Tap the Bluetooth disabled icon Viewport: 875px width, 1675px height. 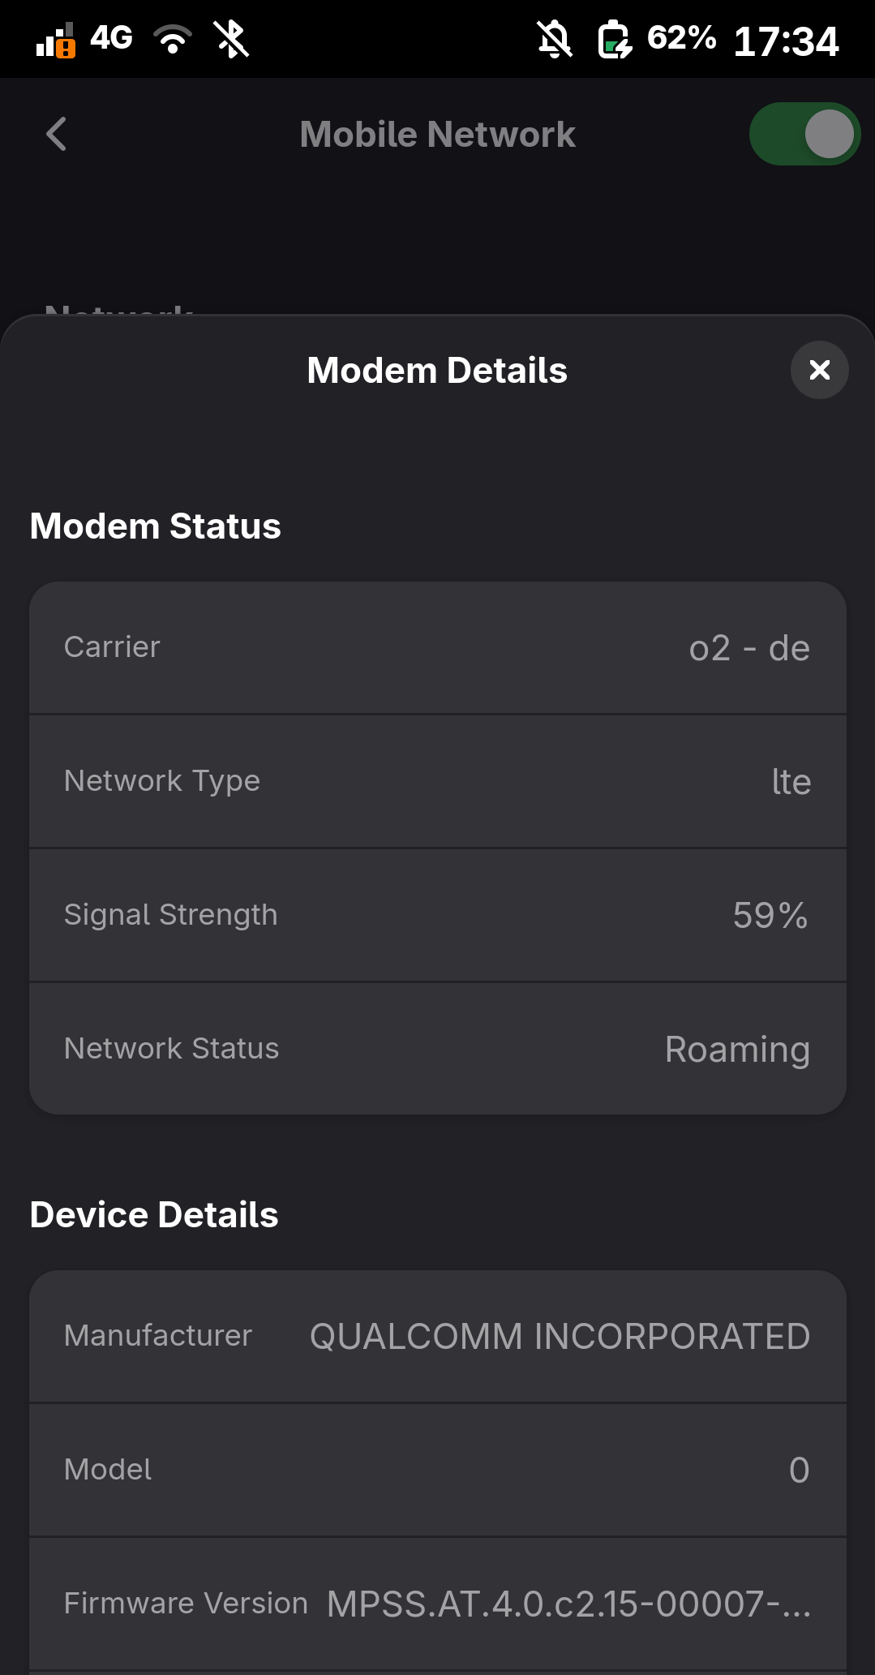click(x=231, y=39)
